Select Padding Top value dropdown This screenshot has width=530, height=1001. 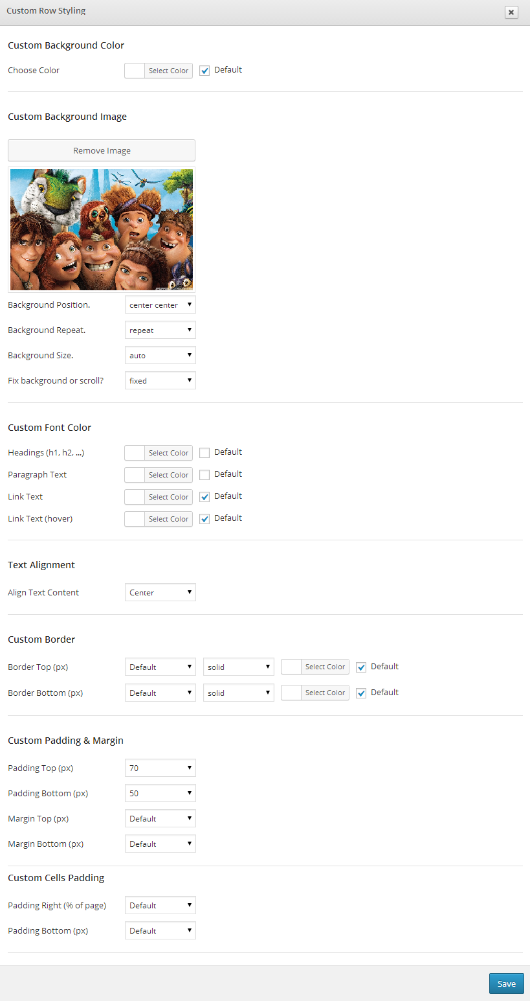click(x=160, y=768)
